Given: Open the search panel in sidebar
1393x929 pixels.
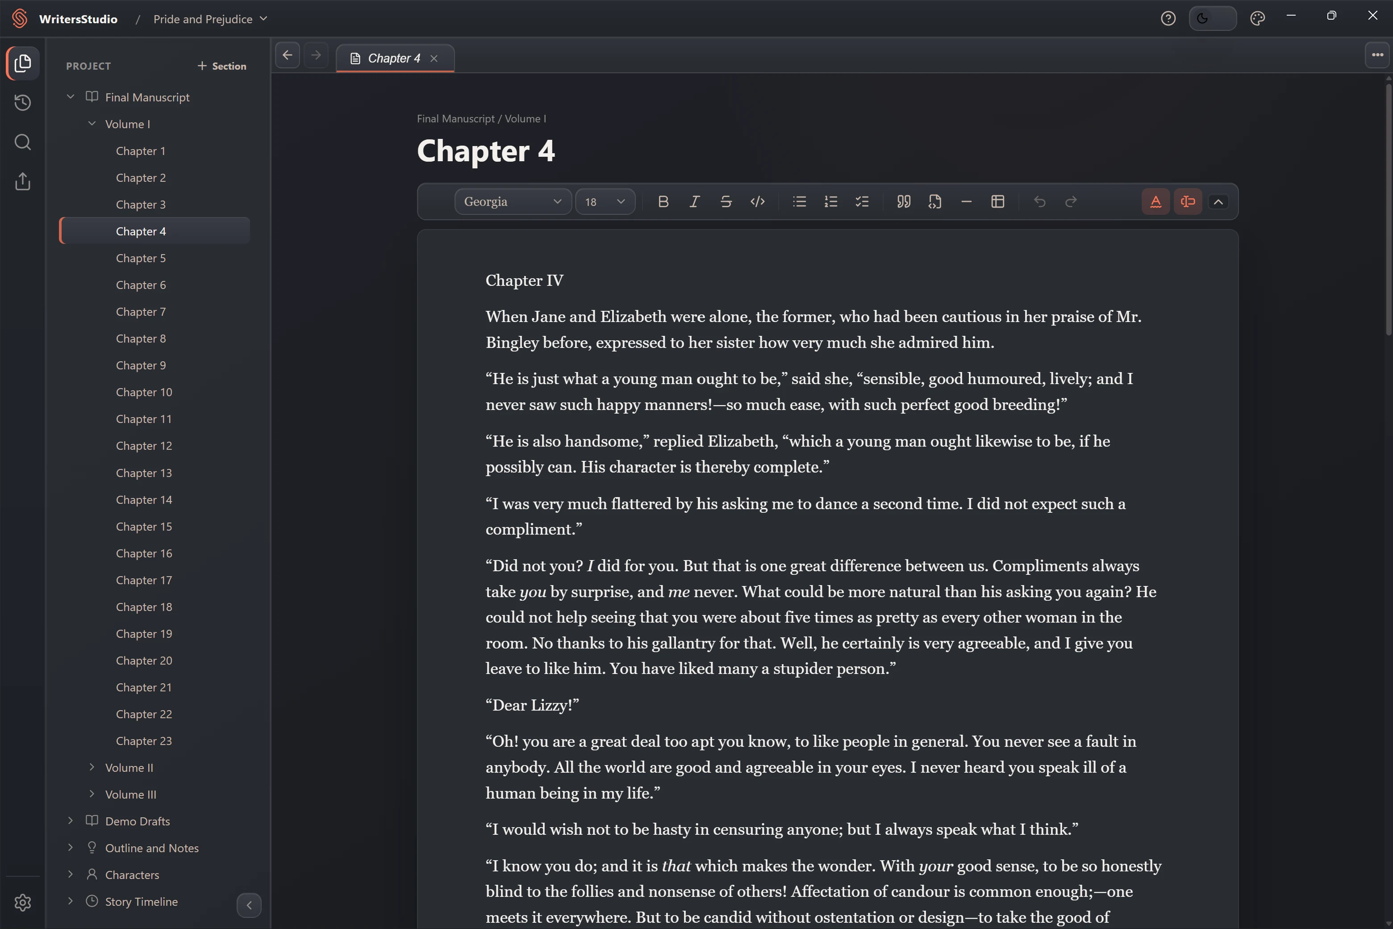Looking at the screenshot, I should [22, 142].
